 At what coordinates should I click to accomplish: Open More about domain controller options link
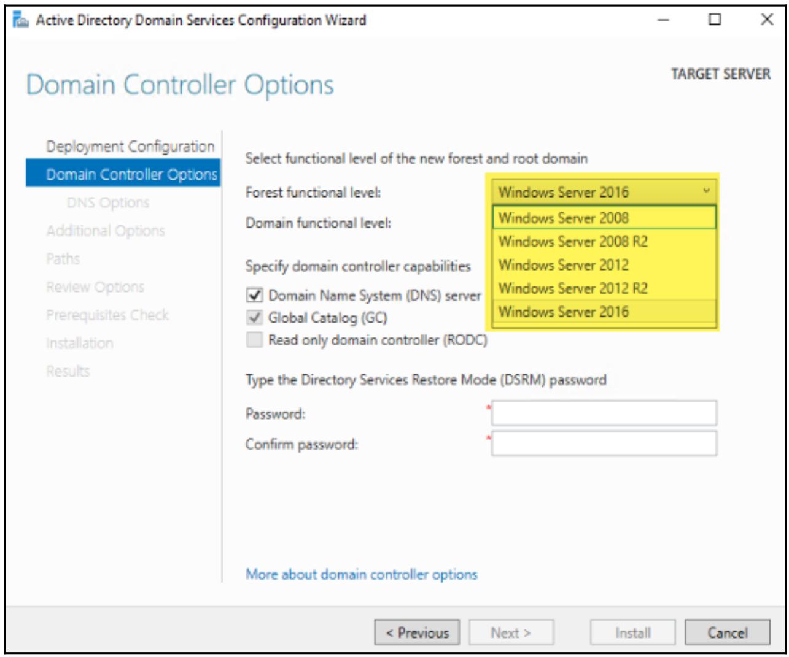361,574
